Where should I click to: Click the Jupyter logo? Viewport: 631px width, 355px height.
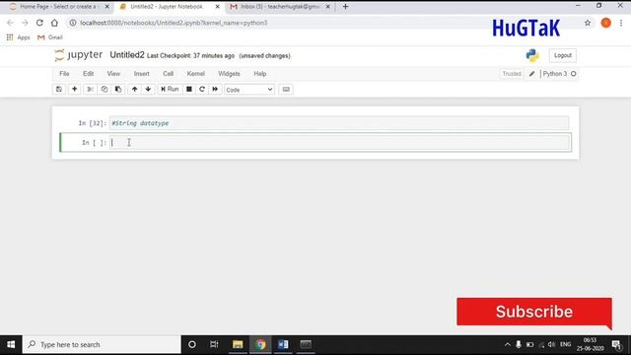click(79, 55)
